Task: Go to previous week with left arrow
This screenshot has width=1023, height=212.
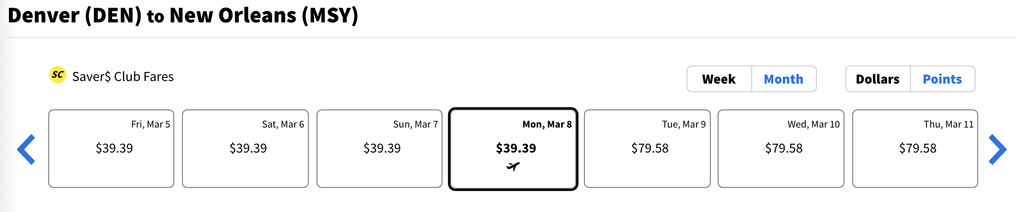Action: (x=26, y=150)
